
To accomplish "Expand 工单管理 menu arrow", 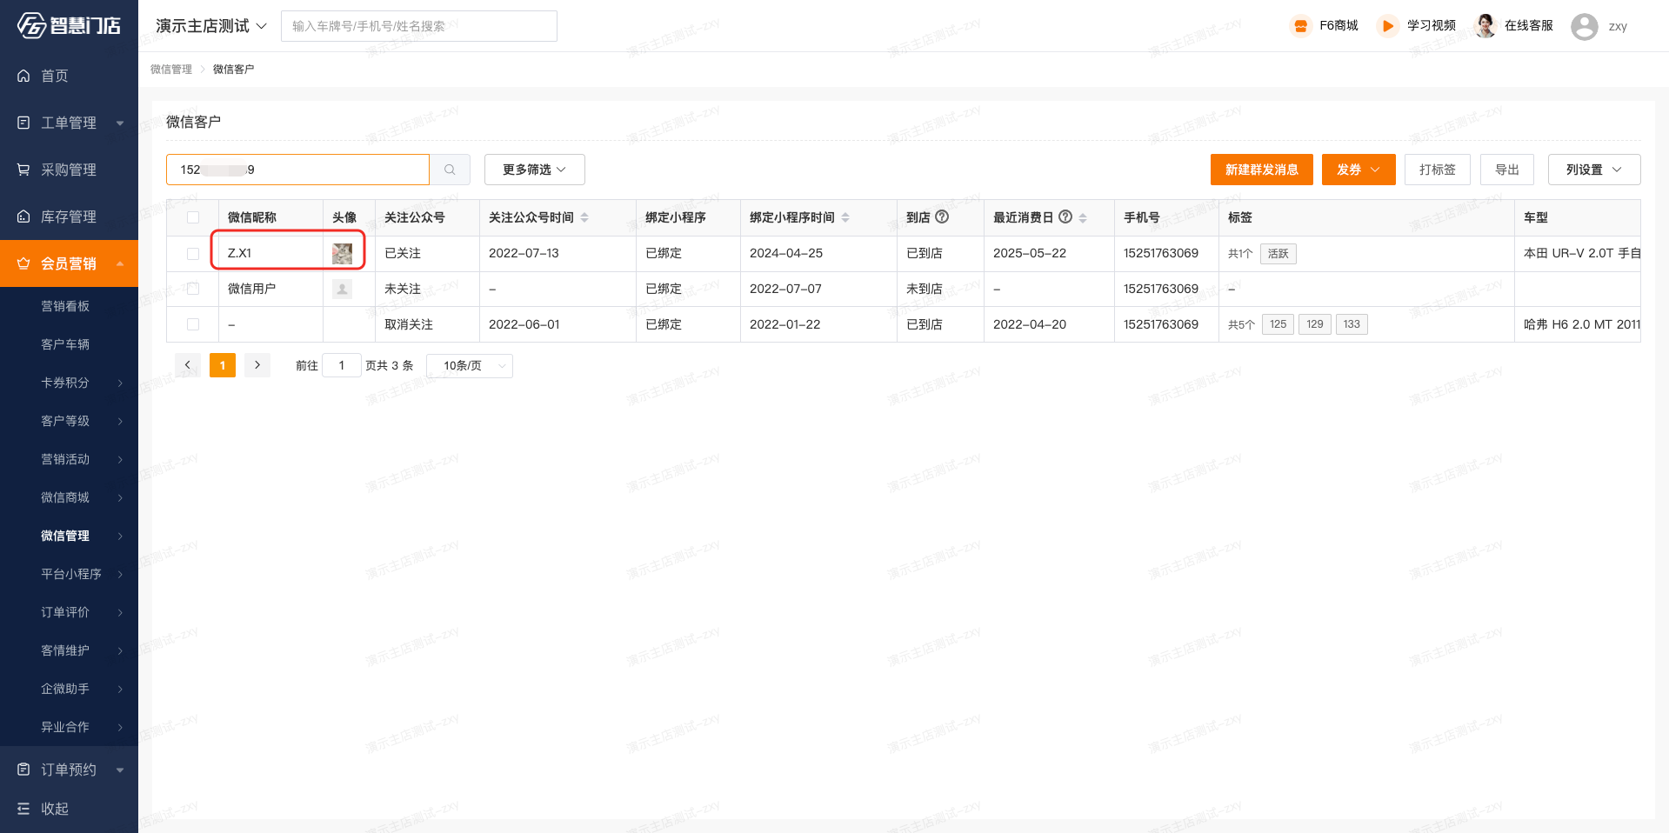I will click(x=120, y=123).
